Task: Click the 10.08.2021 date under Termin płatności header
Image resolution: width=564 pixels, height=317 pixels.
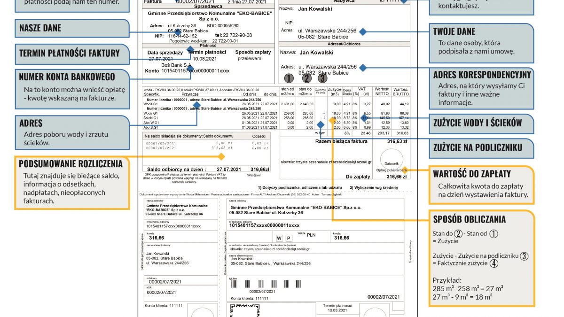Action: pos(204,59)
